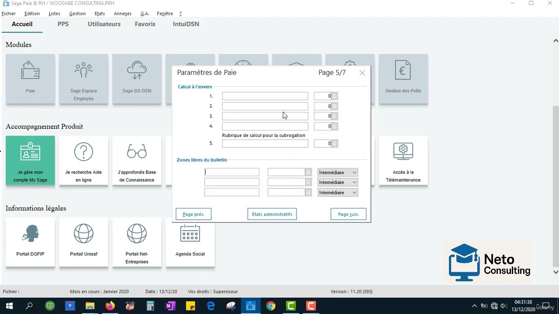The height and width of the screenshot is (314, 559).
Task: Click numeric code field of Calcul row 2
Action: [323, 106]
